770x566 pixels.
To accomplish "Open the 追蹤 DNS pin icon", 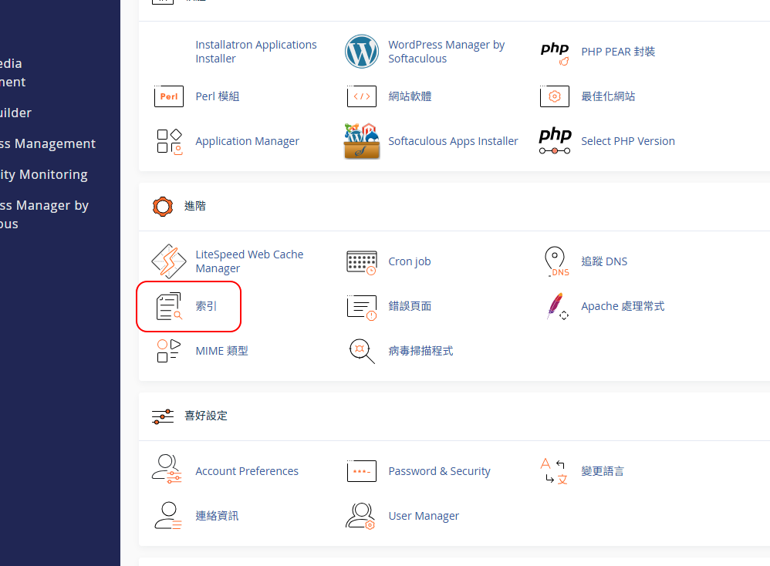I will tap(555, 261).
